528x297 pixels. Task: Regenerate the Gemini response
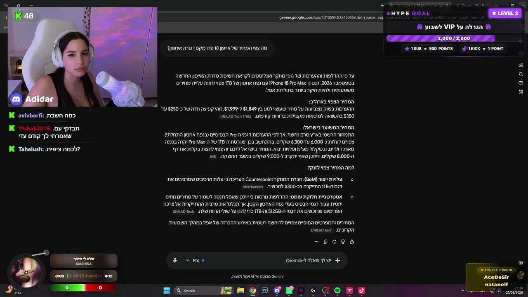coord(334,242)
